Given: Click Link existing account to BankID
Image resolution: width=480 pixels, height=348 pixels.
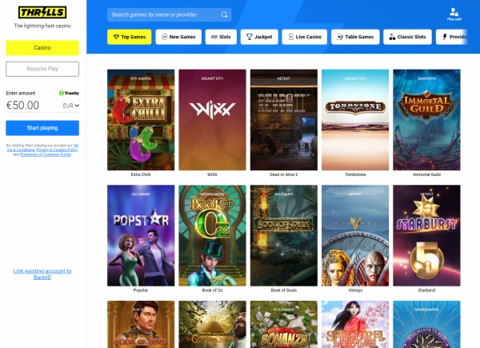Looking at the screenshot, I should tap(42, 274).
